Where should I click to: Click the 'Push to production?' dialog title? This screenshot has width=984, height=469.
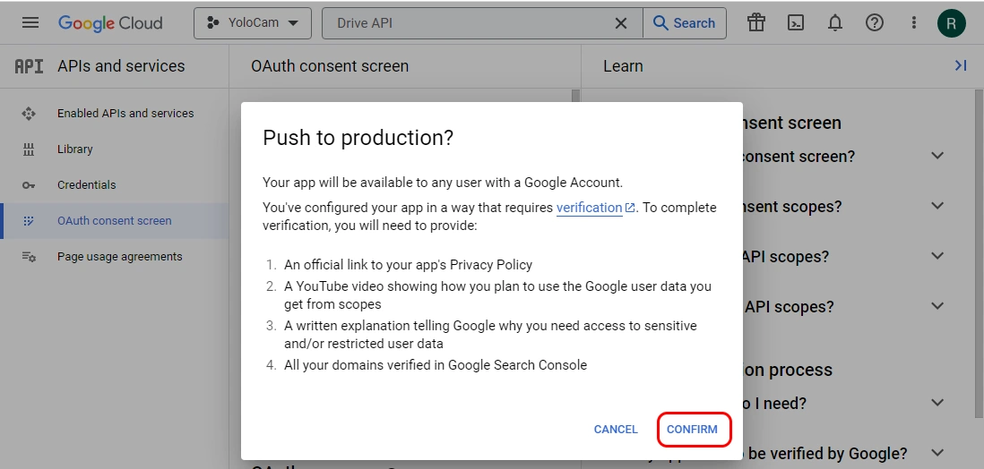(x=358, y=138)
